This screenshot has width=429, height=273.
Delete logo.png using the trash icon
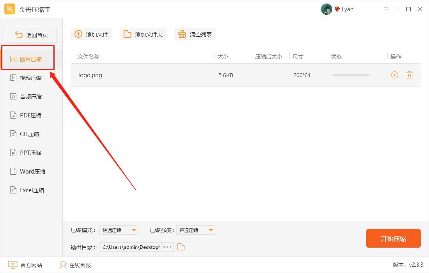click(x=409, y=75)
